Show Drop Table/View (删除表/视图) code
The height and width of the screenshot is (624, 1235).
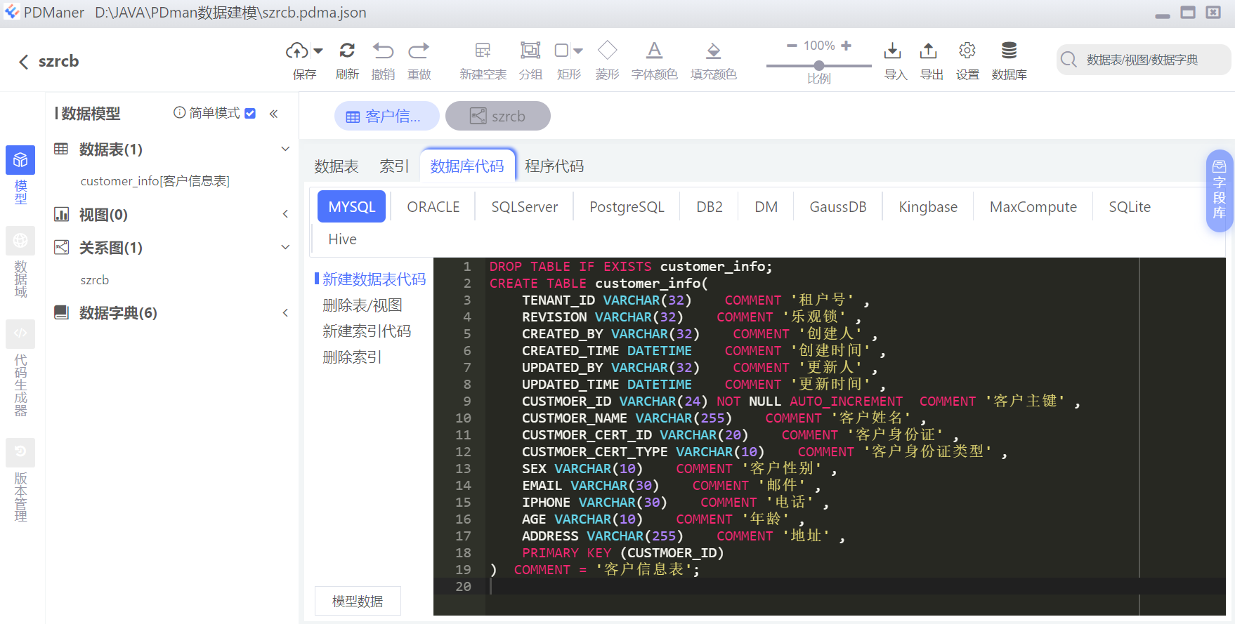pyautogui.click(x=362, y=305)
